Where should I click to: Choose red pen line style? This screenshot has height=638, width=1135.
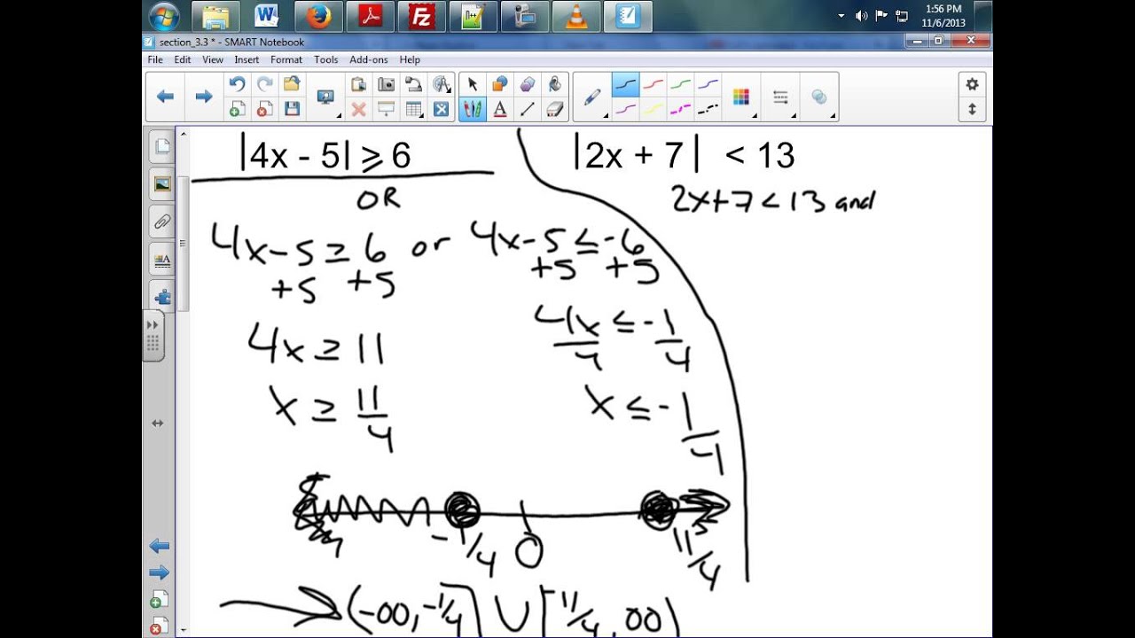[653, 85]
